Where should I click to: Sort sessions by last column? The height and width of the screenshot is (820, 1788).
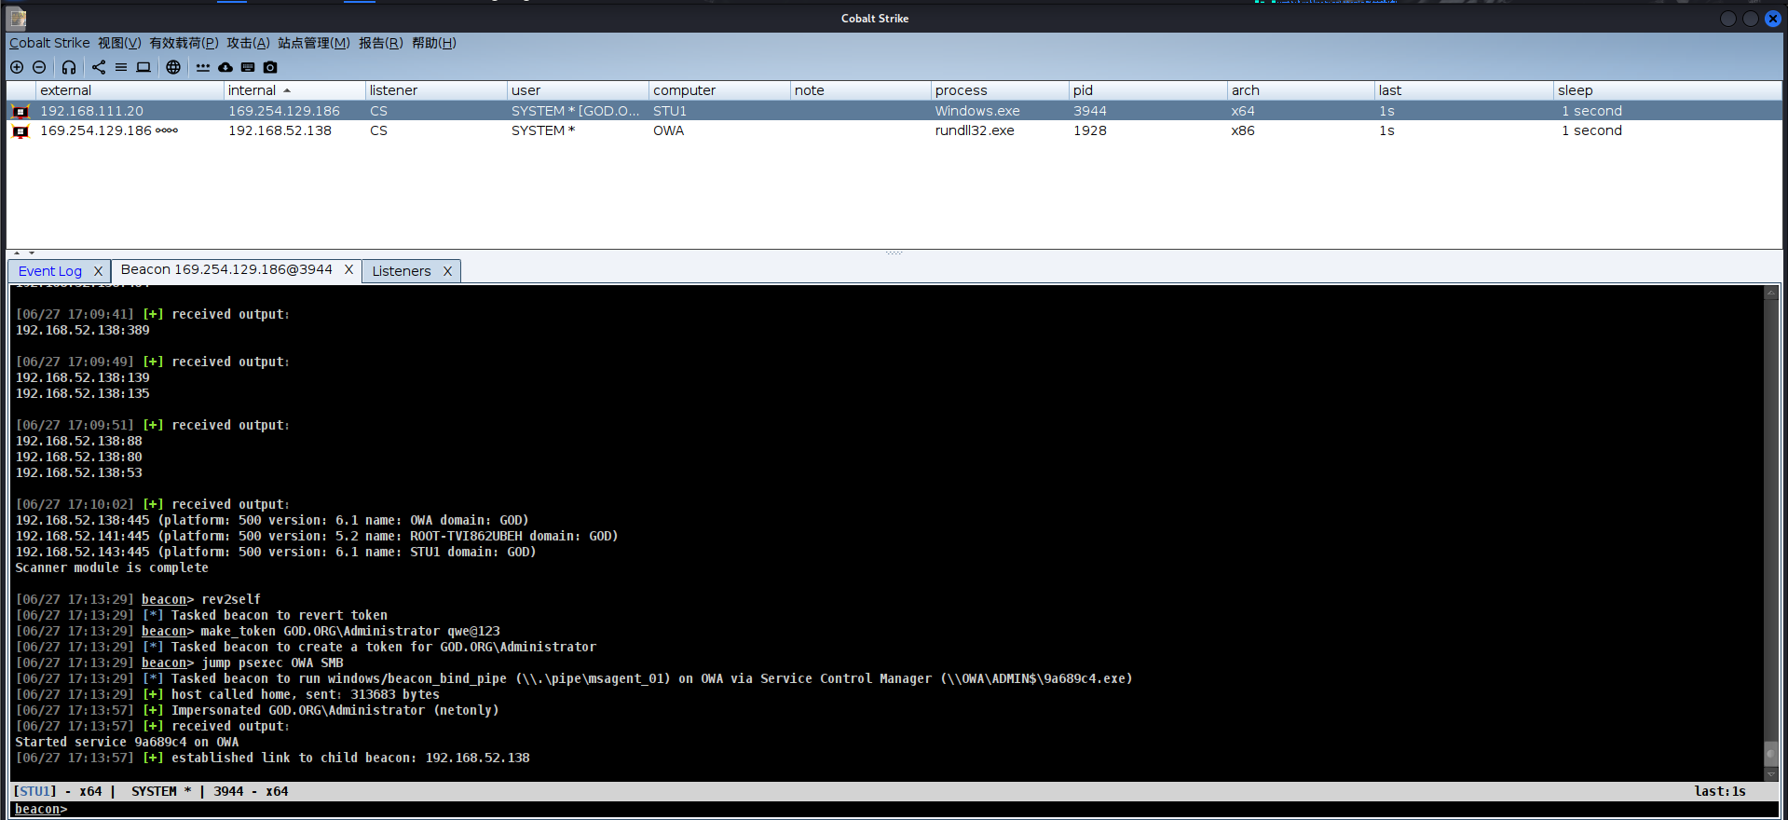[1464, 90]
